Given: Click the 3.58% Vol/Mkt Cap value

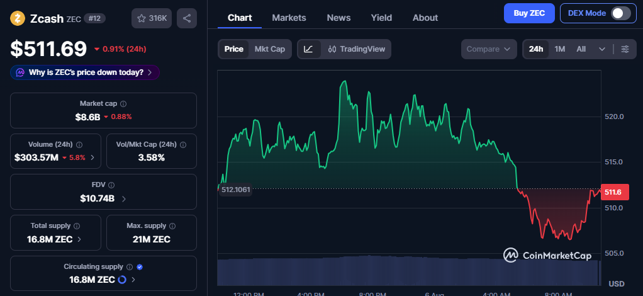Looking at the screenshot, I should coord(152,157).
